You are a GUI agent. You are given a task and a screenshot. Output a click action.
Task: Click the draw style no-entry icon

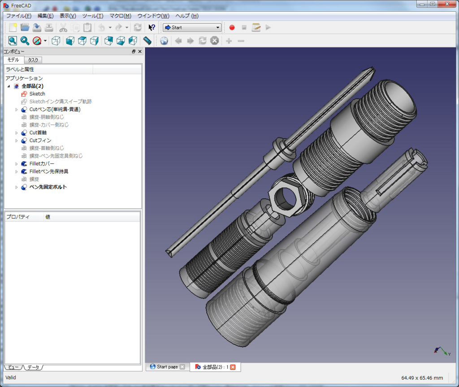[x=37, y=41]
